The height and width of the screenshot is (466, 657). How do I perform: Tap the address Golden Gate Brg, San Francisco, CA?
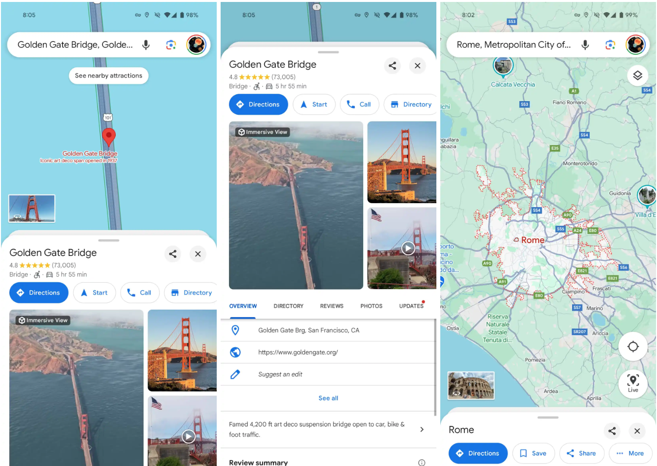click(308, 330)
